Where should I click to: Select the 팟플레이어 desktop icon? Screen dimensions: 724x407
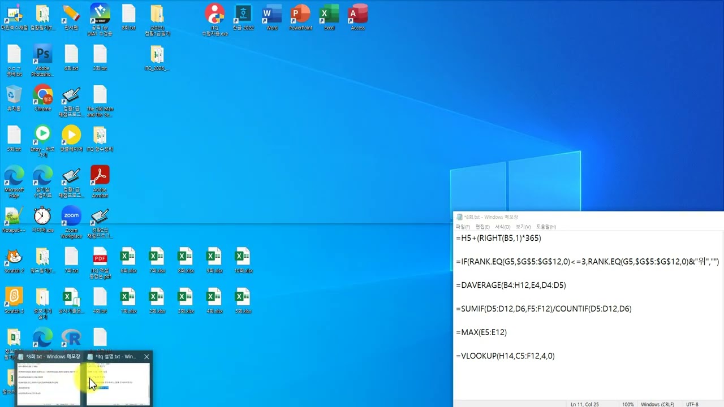[71, 138]
